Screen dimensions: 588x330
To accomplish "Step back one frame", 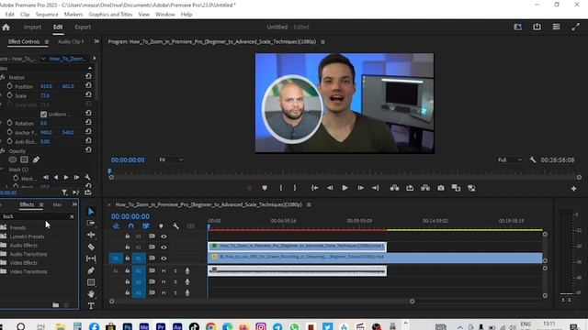I will [330, 188].
